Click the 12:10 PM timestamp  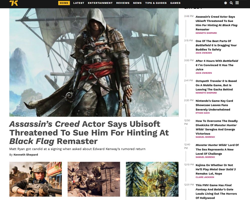pyautogui.click(x=189, y=165)
